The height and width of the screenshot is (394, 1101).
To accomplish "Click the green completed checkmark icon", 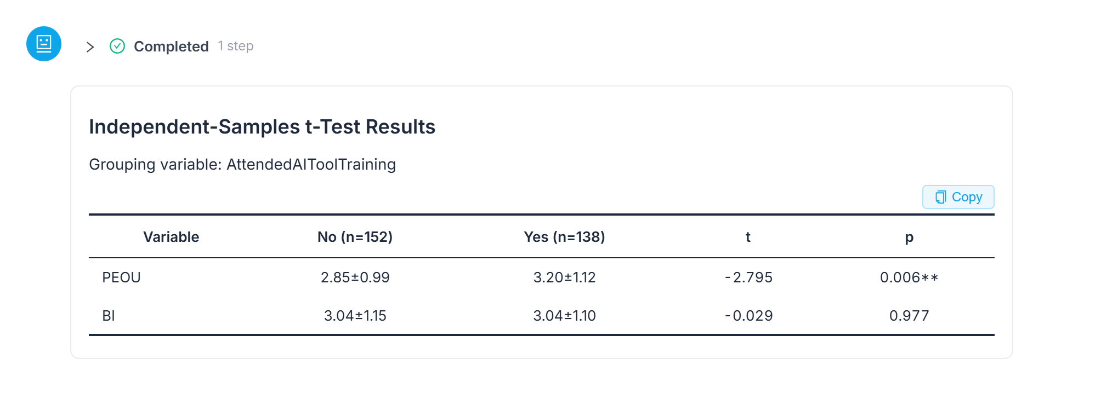I will pyautogui.click(x=117, y=47).
